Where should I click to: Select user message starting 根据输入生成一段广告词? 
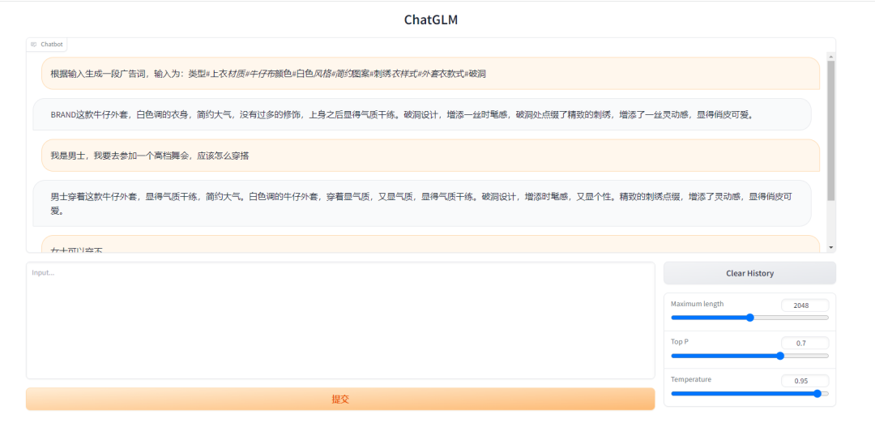pyautogui.click(x=430, y=73)
